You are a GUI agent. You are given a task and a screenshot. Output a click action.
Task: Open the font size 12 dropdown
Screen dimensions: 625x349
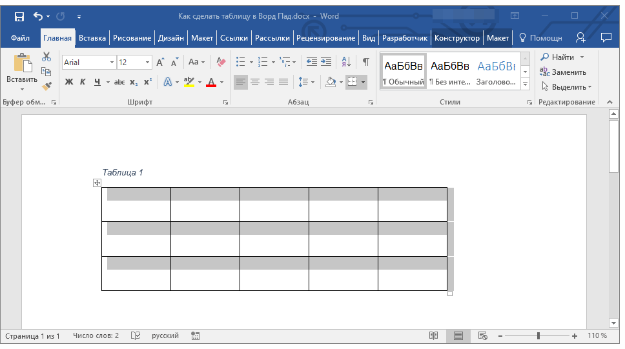point(147,63)
